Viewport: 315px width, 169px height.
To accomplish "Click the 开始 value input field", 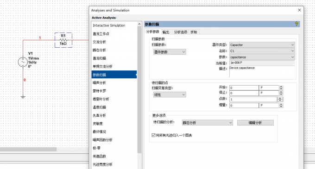I will [x=244, y=88].
